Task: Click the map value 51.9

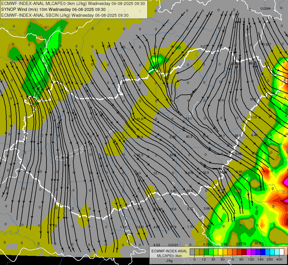Action: point(140,119)
